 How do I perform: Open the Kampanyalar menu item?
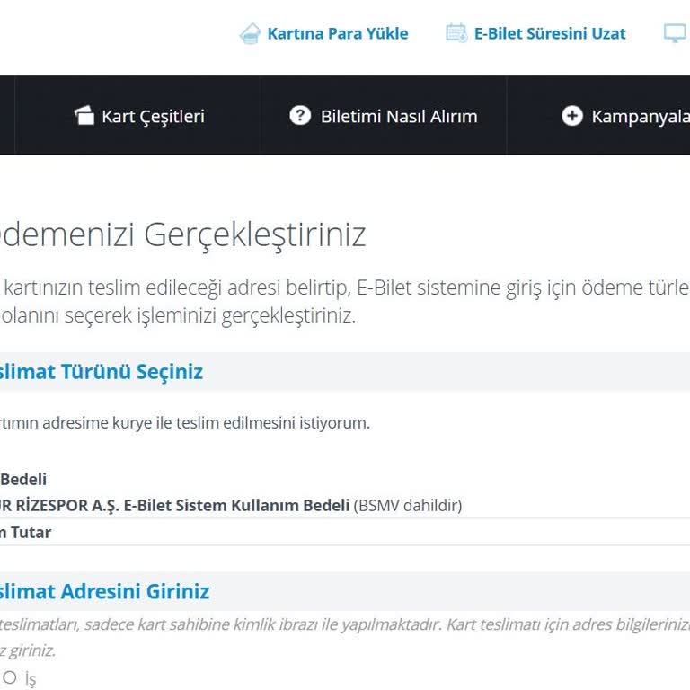tap(641, 117)
